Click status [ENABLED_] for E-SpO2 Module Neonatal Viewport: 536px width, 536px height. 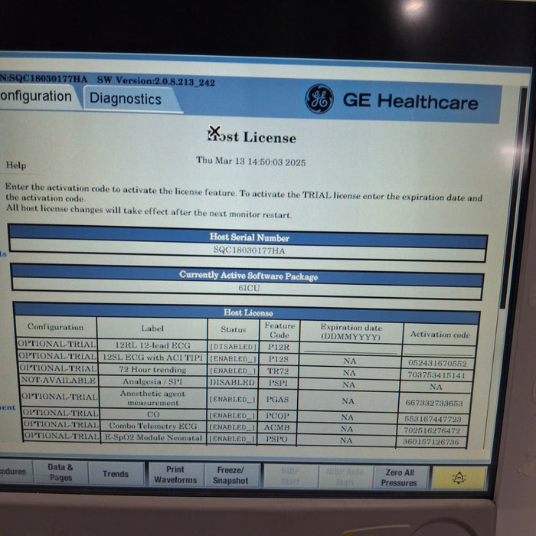(x=232, y=439)
